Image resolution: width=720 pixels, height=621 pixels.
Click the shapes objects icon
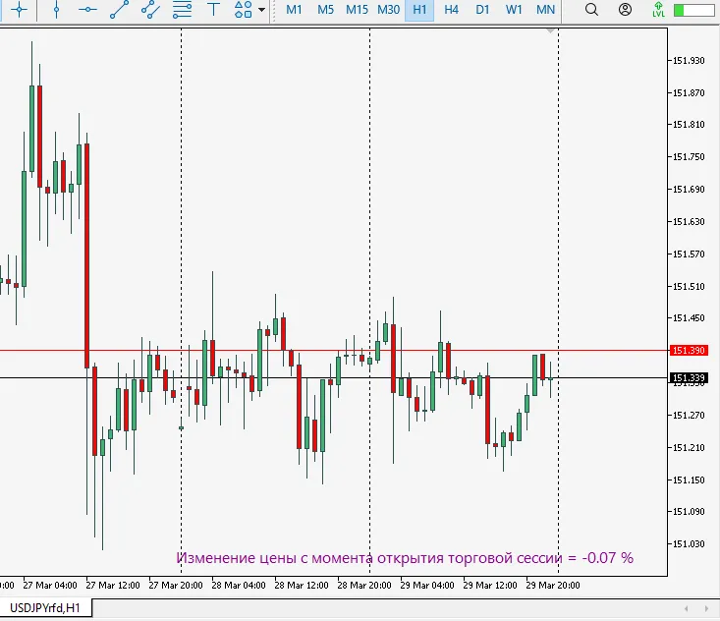point(244,10)
